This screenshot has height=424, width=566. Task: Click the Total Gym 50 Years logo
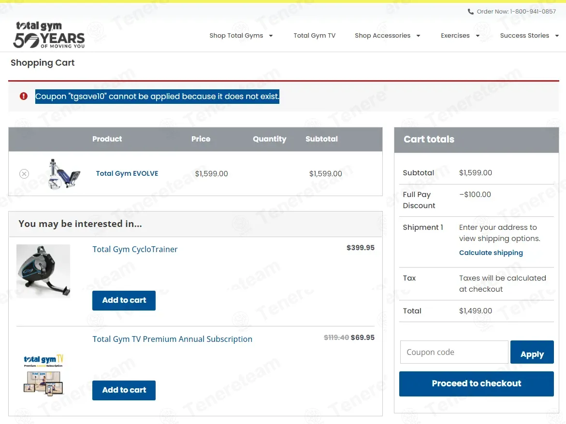coord(49,35)
